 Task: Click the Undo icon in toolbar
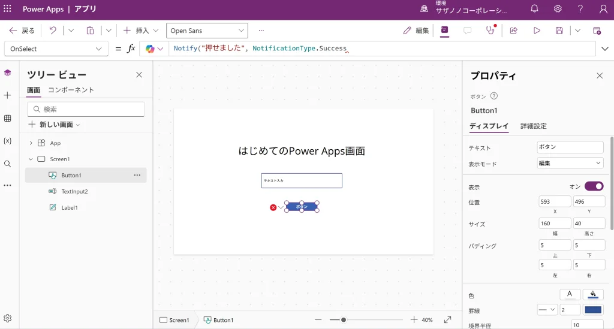click(x=53, y=31)
